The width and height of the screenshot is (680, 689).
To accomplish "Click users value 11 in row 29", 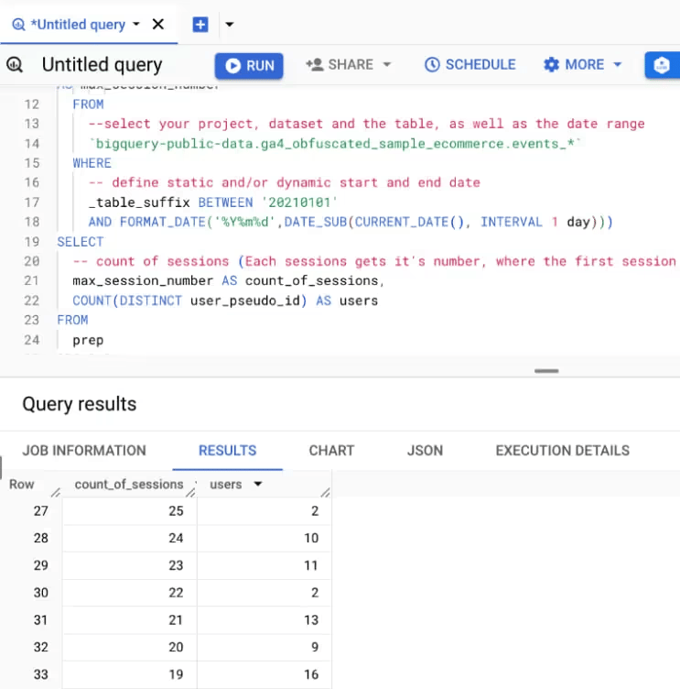I will coord(311,565).
